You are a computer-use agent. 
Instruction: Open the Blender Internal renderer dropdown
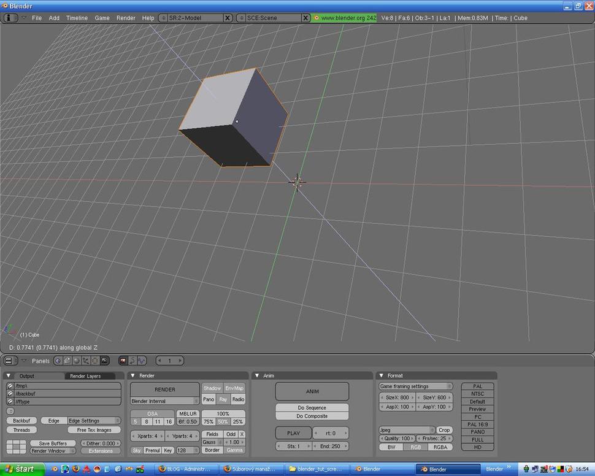point(165,401)
